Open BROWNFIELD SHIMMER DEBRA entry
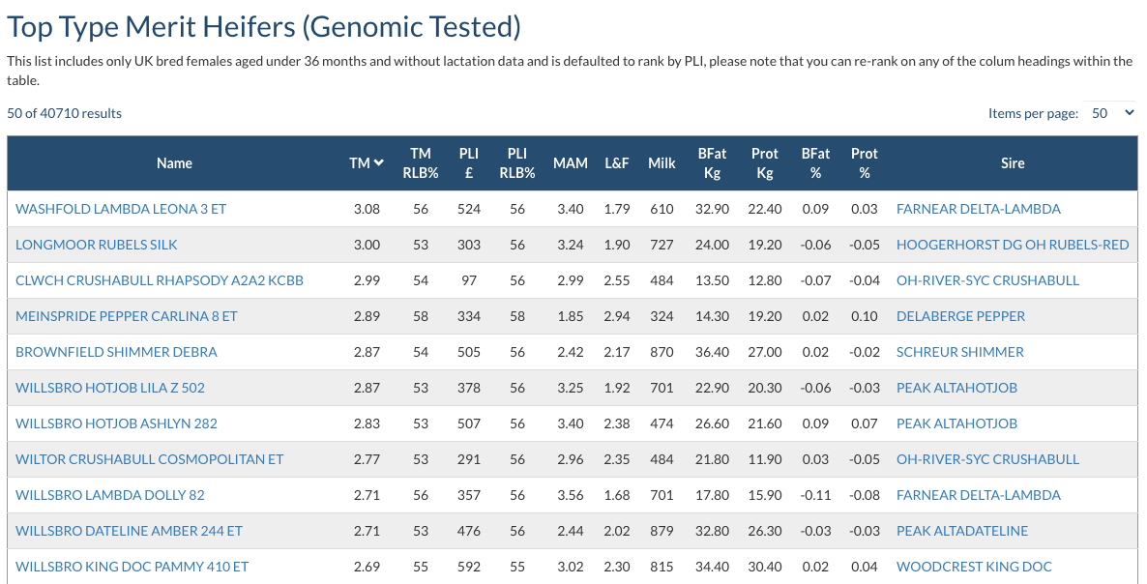This screenshot has height=584, width=1147. click(116, 352)
